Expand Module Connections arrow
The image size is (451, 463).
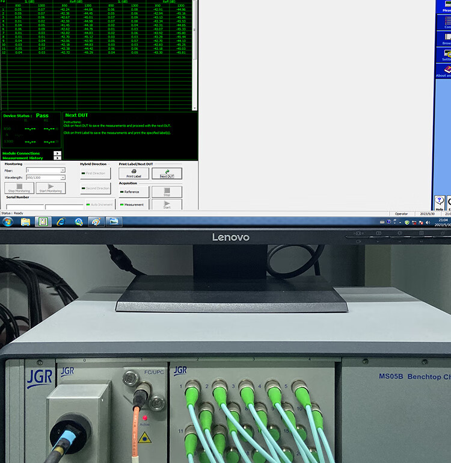57,154
